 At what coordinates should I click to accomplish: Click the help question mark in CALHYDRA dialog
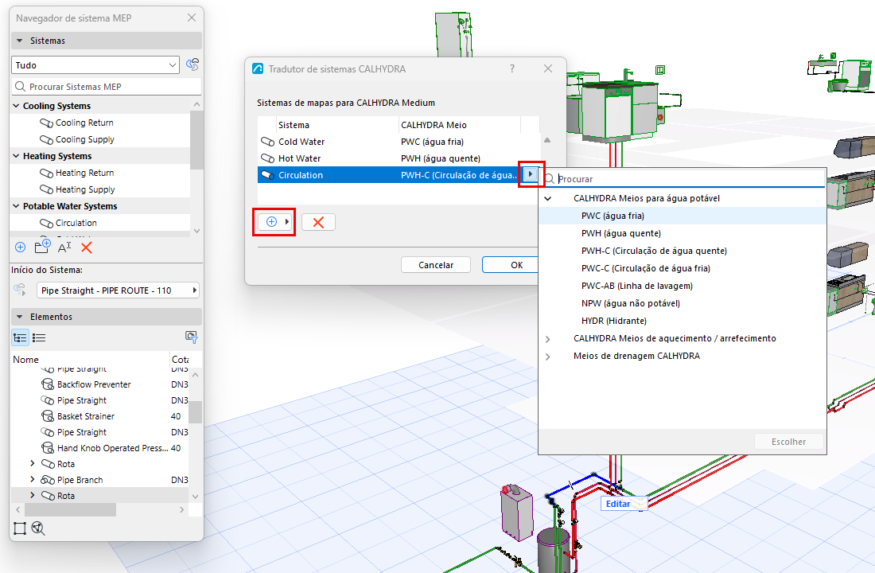tap(512, 68)
